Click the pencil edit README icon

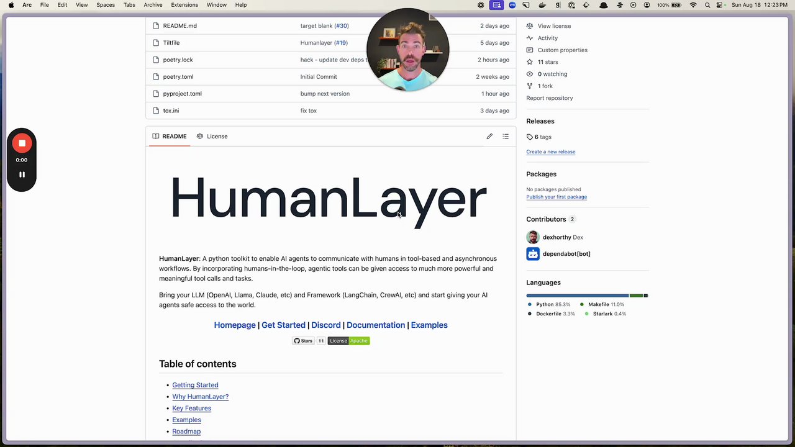click(x=489, y=137)
